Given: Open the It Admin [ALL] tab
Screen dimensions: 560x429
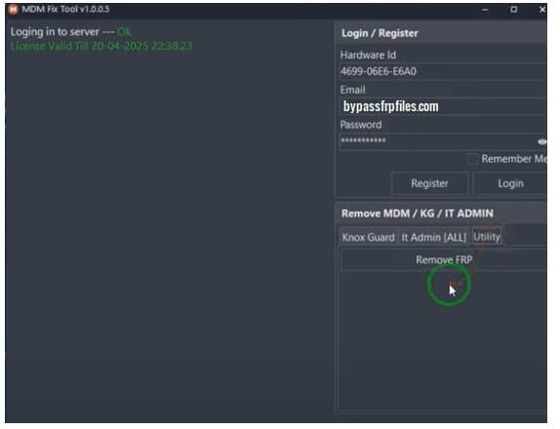Looking at the screenshot, I should [433, 237].
